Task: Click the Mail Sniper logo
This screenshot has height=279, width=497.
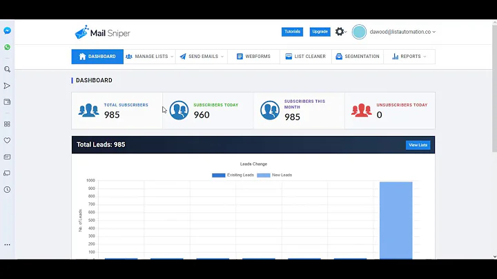Action: point(102,32)
